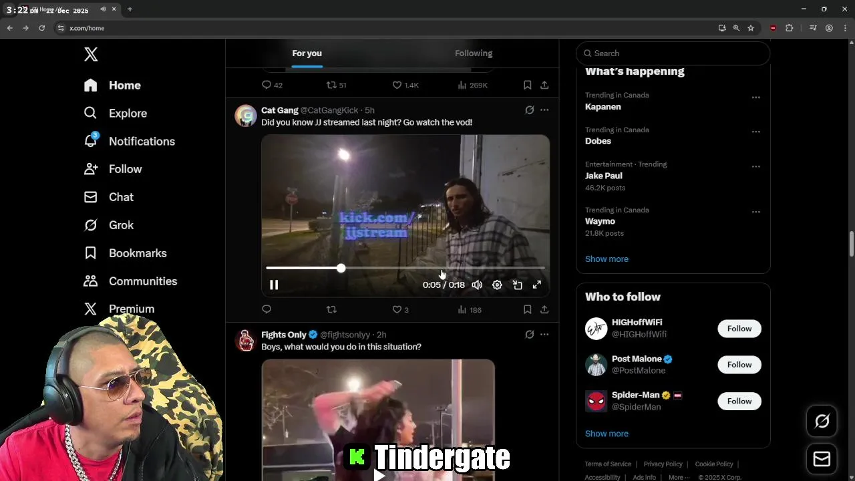Open Communities in the sidebar

coord(130,281)
